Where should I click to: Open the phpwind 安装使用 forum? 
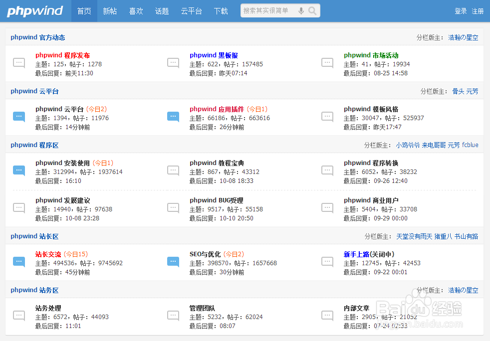[62, 163]
